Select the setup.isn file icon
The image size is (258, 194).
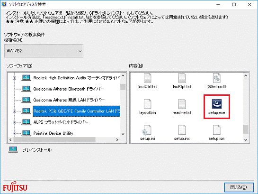click(x=216, y=130)
